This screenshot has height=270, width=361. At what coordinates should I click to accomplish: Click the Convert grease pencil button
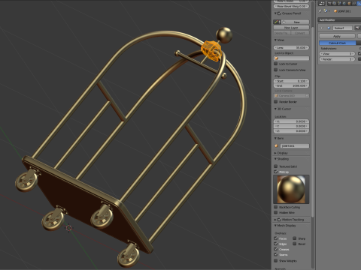click(299, 33)
